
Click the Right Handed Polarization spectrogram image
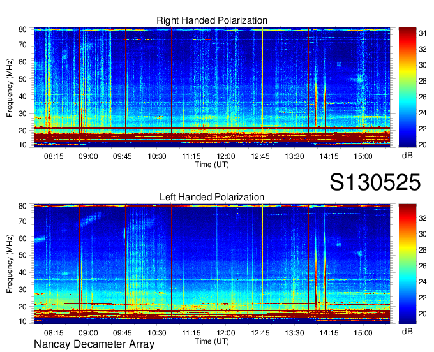[x=212, y=87]
